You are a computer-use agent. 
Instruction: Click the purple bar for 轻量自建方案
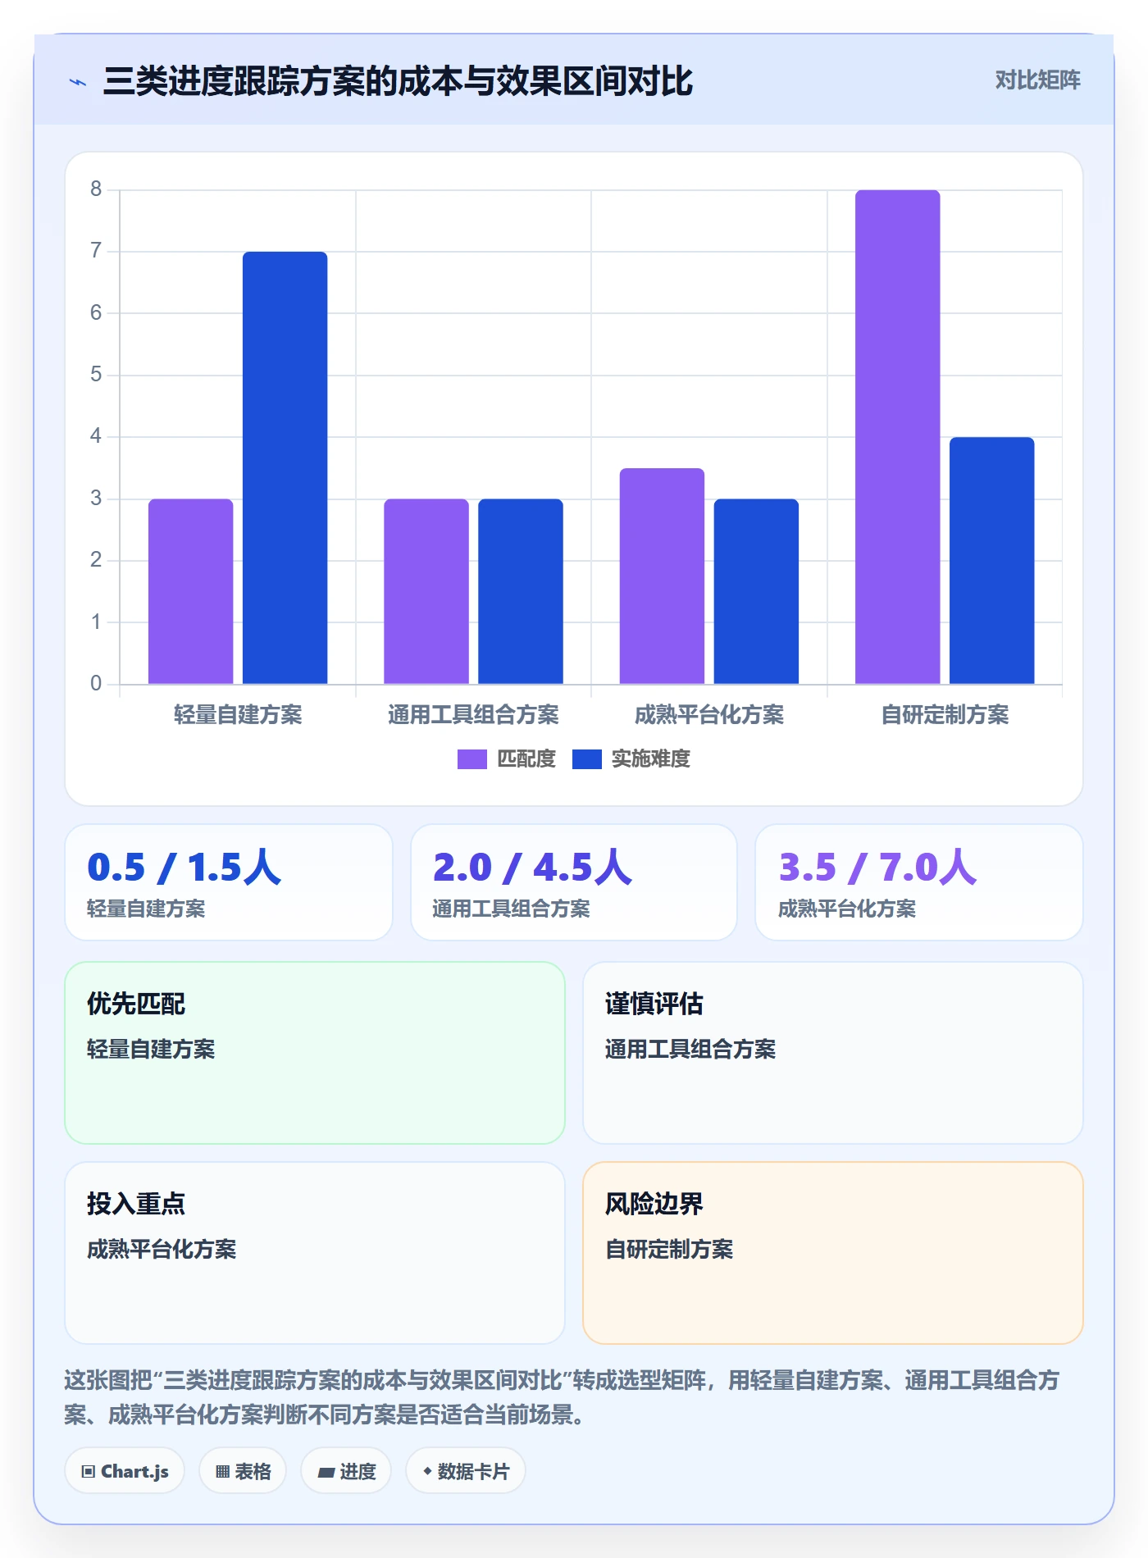tap(191, 591)
